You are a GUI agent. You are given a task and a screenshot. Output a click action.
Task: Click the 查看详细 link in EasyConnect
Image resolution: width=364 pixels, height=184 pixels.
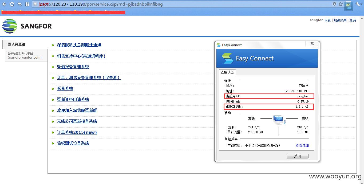pos(302,145)
